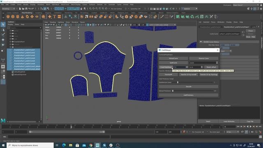The width and height of the screenshot is (263, 148).
Task: Click the crossed scissors UV cut shelf icon
Action: point(211,16)
